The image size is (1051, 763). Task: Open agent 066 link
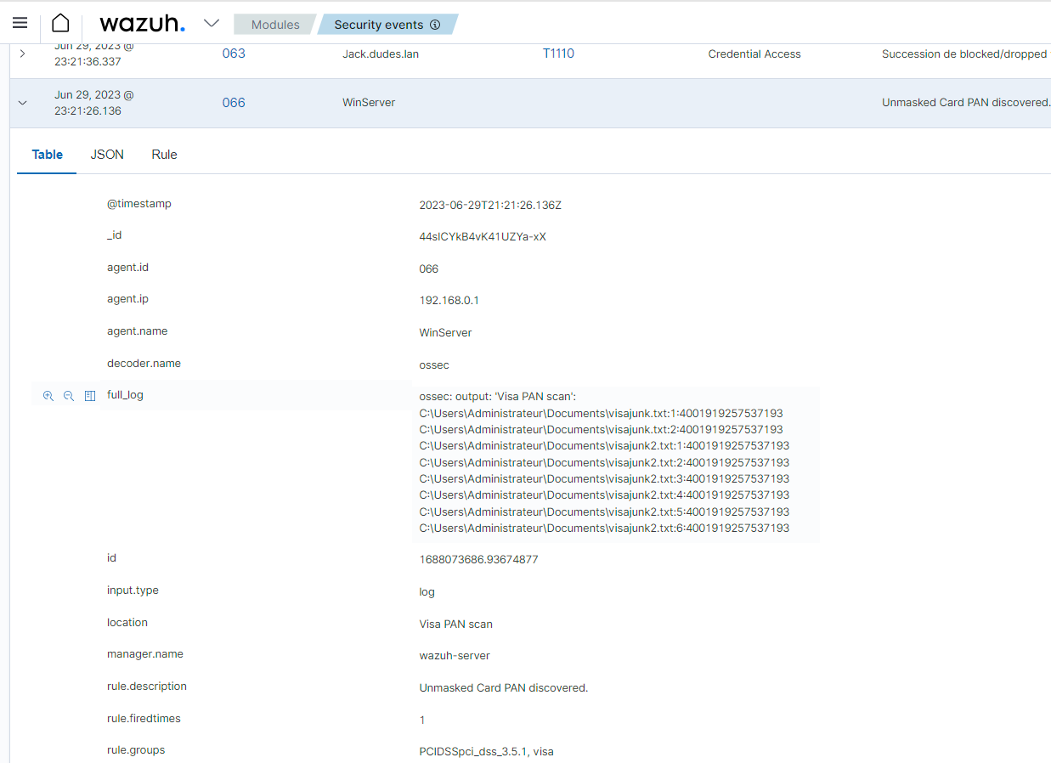234,103
